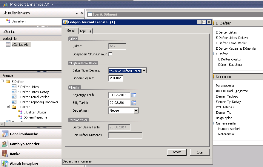Collapse the top-level E Defter tree folder

tap(3, 81)
